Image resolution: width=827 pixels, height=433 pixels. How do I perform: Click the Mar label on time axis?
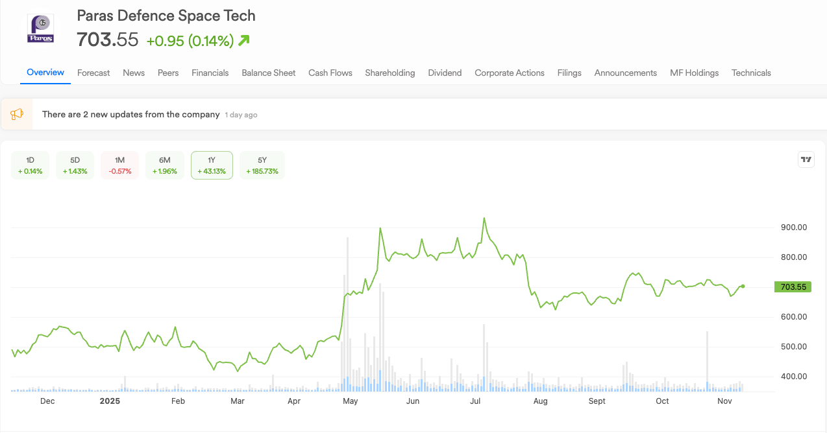pyautogui.click(x=238, y=401)
